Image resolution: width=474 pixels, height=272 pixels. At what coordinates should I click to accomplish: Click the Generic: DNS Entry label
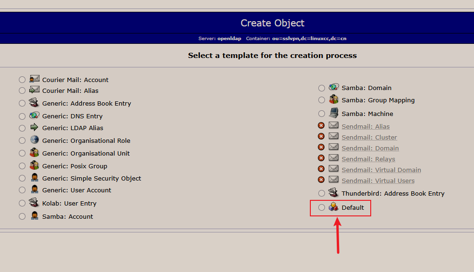(x=72, y=116)
